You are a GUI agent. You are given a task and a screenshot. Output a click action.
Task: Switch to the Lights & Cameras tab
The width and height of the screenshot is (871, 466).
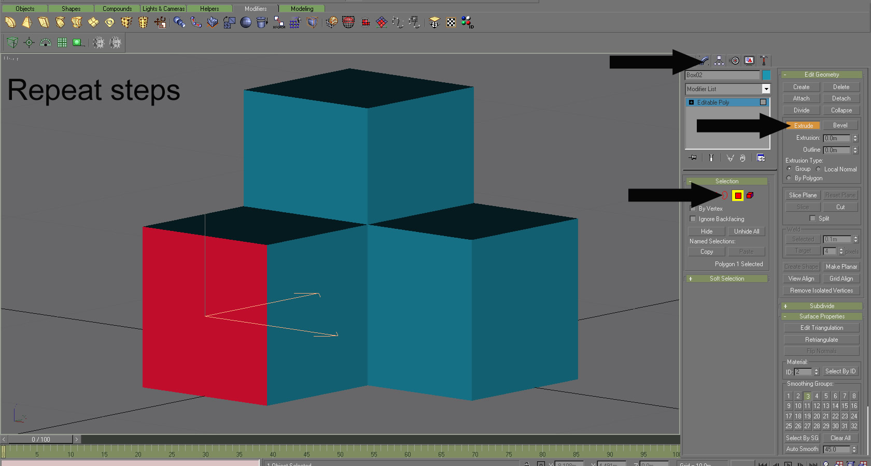point(163,9)
